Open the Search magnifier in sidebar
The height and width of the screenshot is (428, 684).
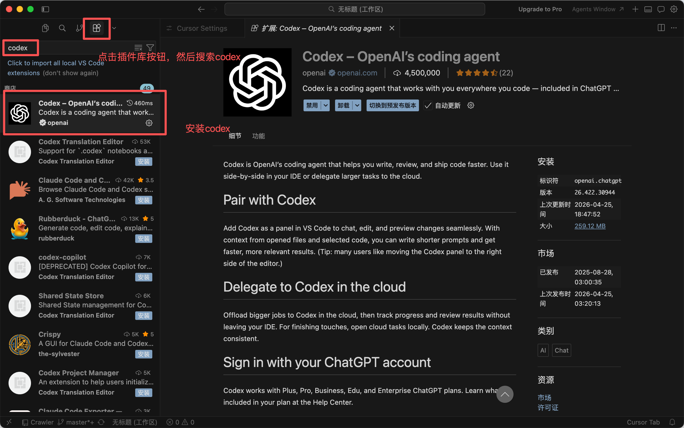click(x=62, y=28)
